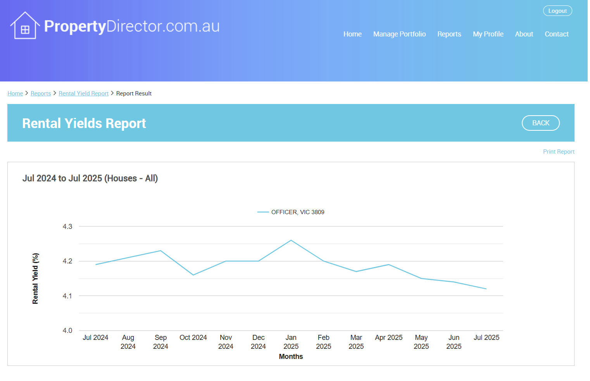
Task: Click the PropertyDirector house logo icon
Action: [25, 26]
